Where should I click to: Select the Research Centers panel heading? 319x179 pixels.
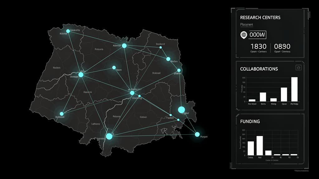(260, 17)
